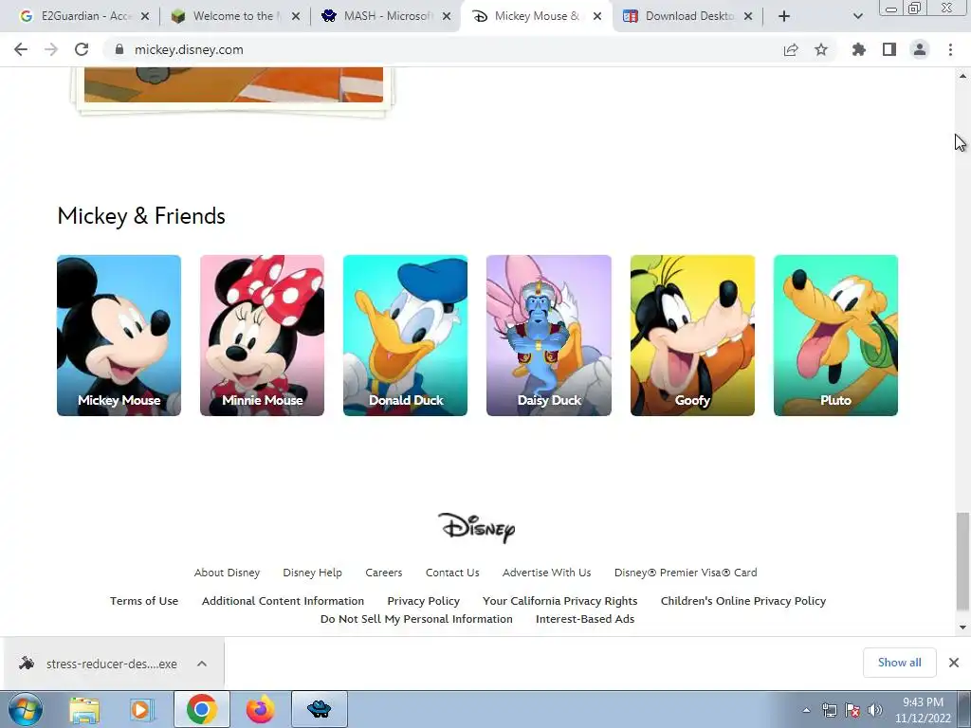971x728 pixels.
Task: Click the vertical scrollbar thumb
Action: (x=962, y=561)
